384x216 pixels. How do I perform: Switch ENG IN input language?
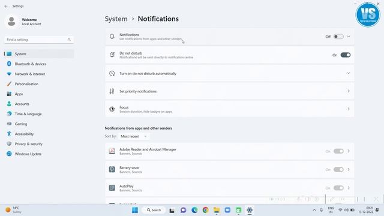coord(331,210)
